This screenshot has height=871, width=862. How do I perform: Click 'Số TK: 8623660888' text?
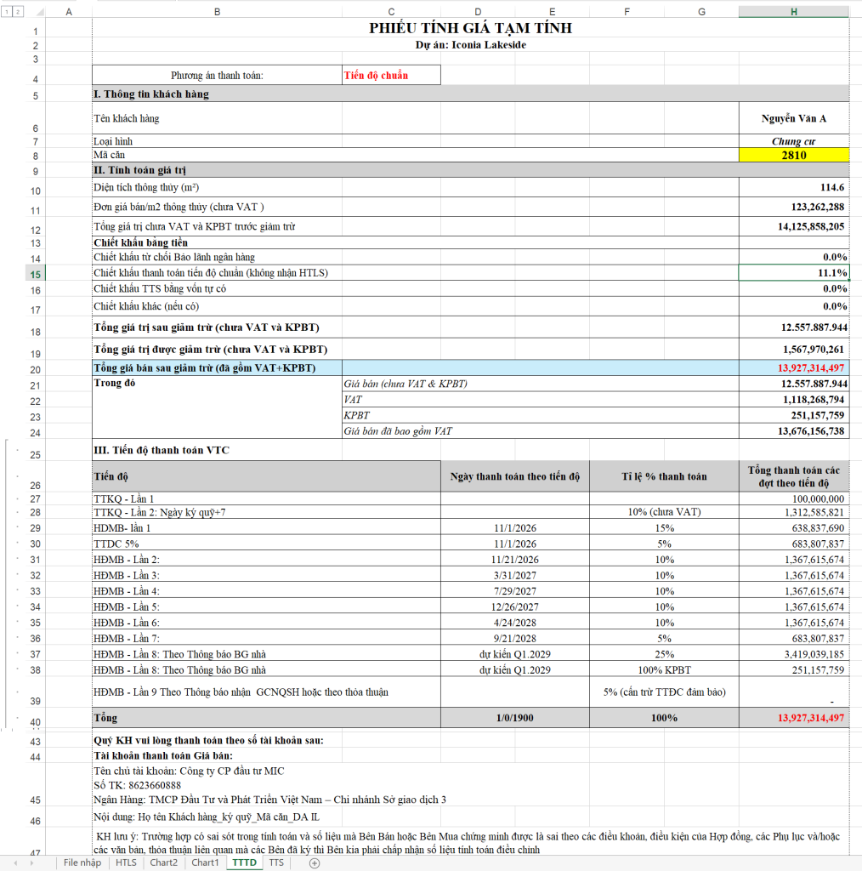137,785
